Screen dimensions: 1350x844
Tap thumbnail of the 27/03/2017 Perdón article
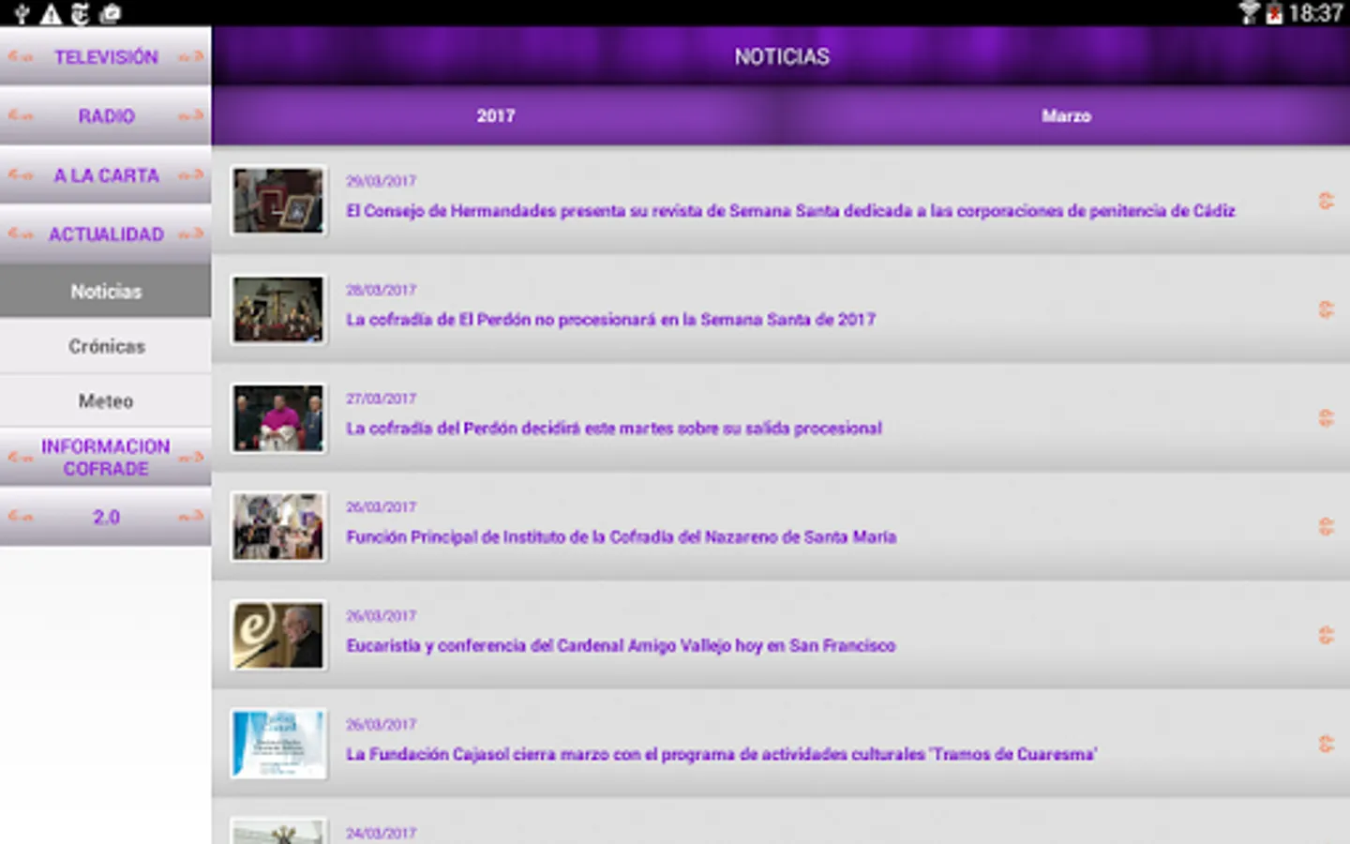tap(278, 418)
